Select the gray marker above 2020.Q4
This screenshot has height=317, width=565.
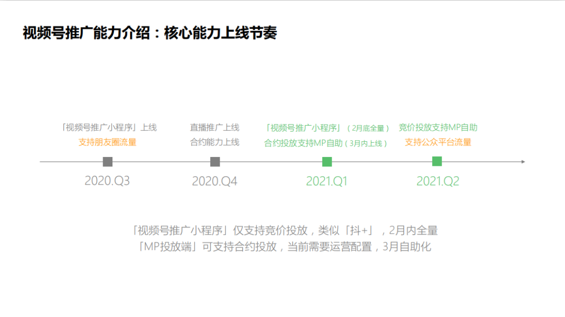pyautogui.click(x=215, y=162)
